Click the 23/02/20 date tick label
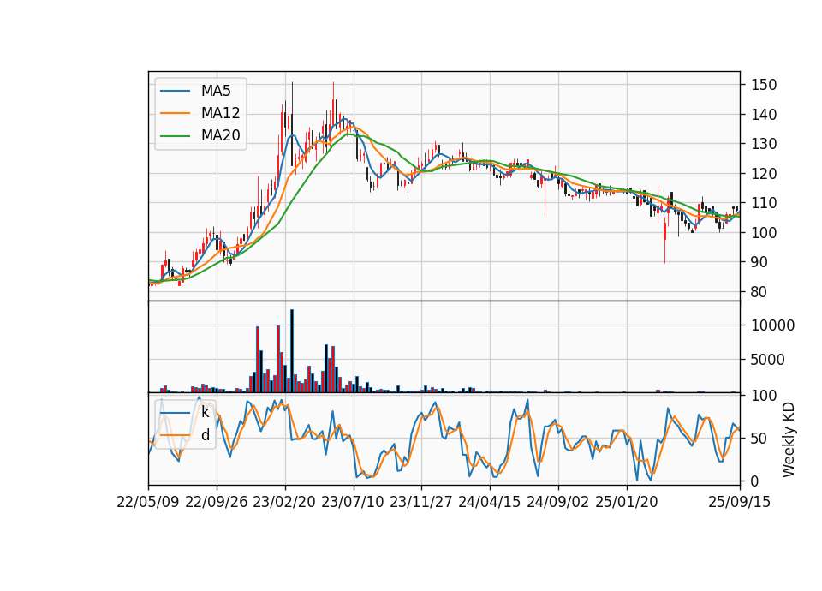This screenshot has width=822, height=591. pos(284,502)
